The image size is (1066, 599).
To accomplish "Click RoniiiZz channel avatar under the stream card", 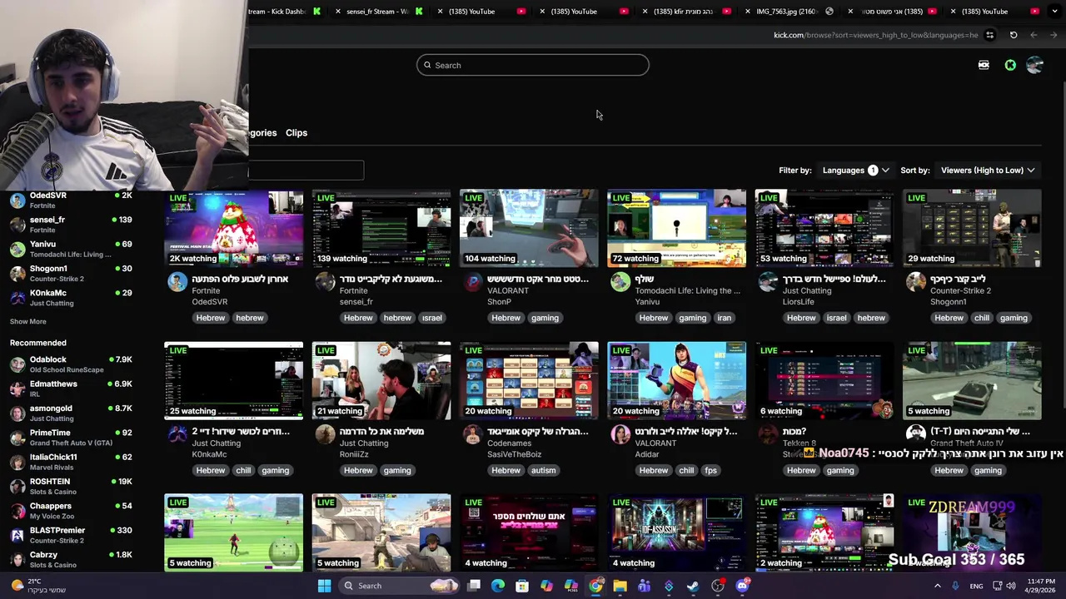I will point(326,434).
